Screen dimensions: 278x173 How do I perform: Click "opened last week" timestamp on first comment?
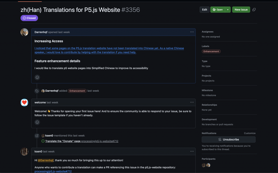coord(59,32)
